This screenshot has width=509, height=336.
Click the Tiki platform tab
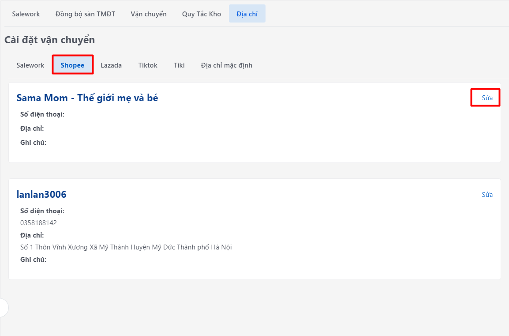coord(179,65)
